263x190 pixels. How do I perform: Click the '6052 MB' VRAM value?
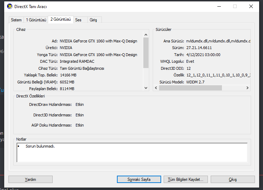[x=67, y=82]
